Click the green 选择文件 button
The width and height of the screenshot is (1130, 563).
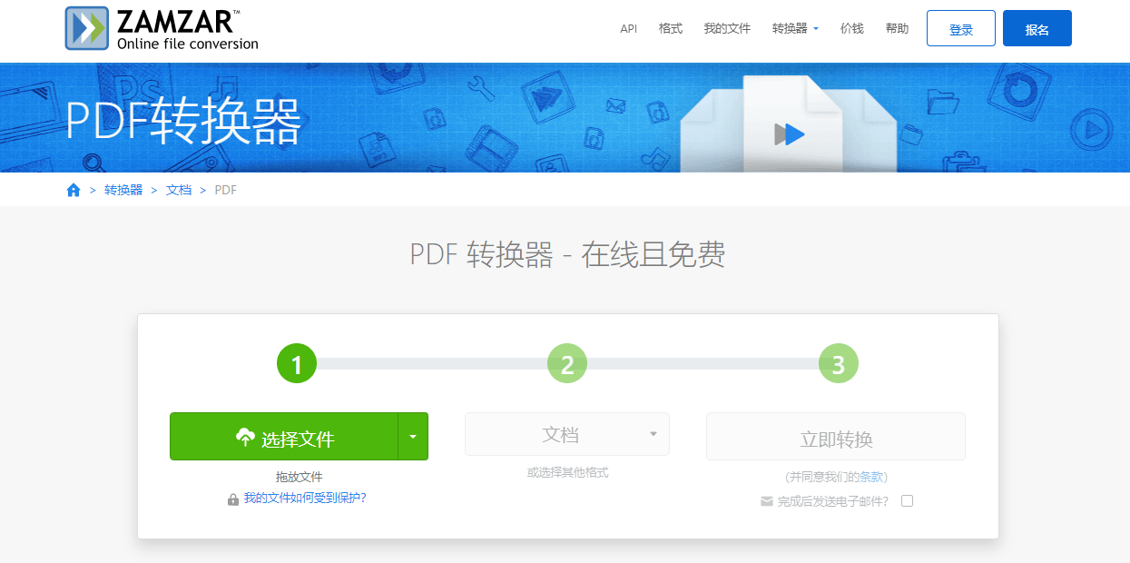pos(284,437)
